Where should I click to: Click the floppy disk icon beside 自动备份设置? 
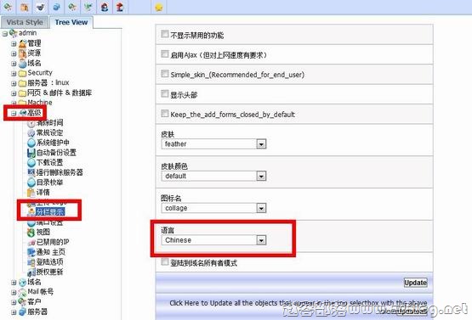click(31, 153)
